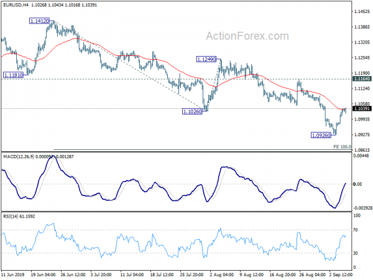The image size is (373, 280).
Task: Click the current price 1.10391 tag
Action: click(x=362, y=108)
